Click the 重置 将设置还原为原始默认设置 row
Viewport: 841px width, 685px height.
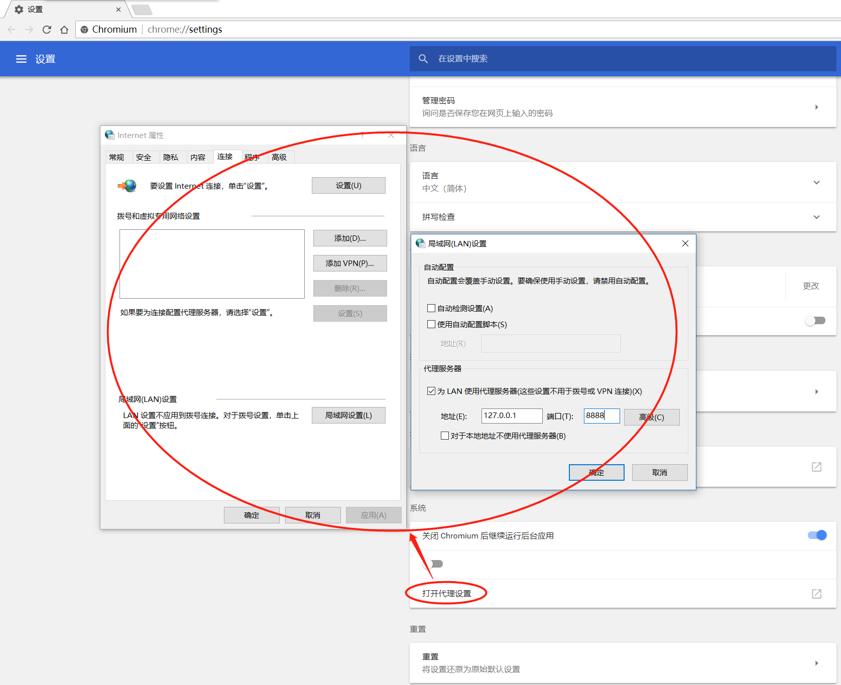point(623,663)
